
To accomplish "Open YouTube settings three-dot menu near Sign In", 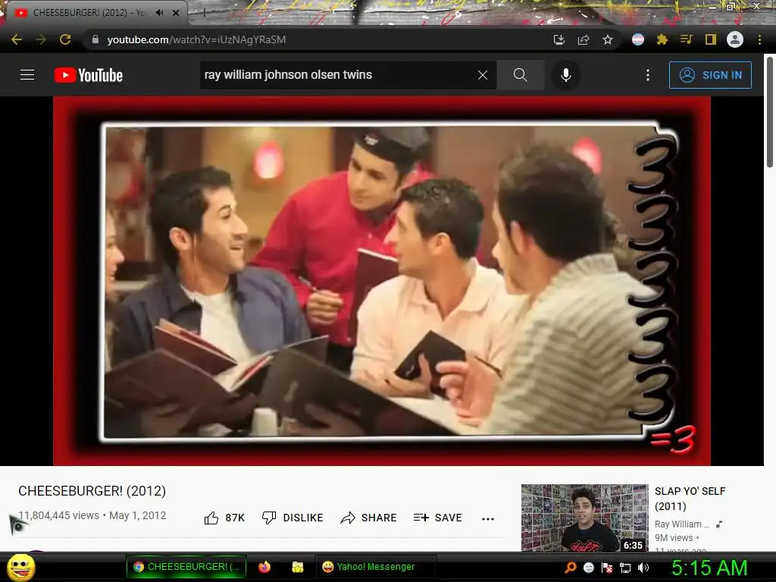I will 647,75.
